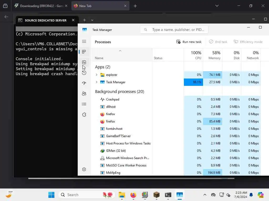
Task: Open the terminal new tab dropdown arrow
Action: click(x=92, y=20)
